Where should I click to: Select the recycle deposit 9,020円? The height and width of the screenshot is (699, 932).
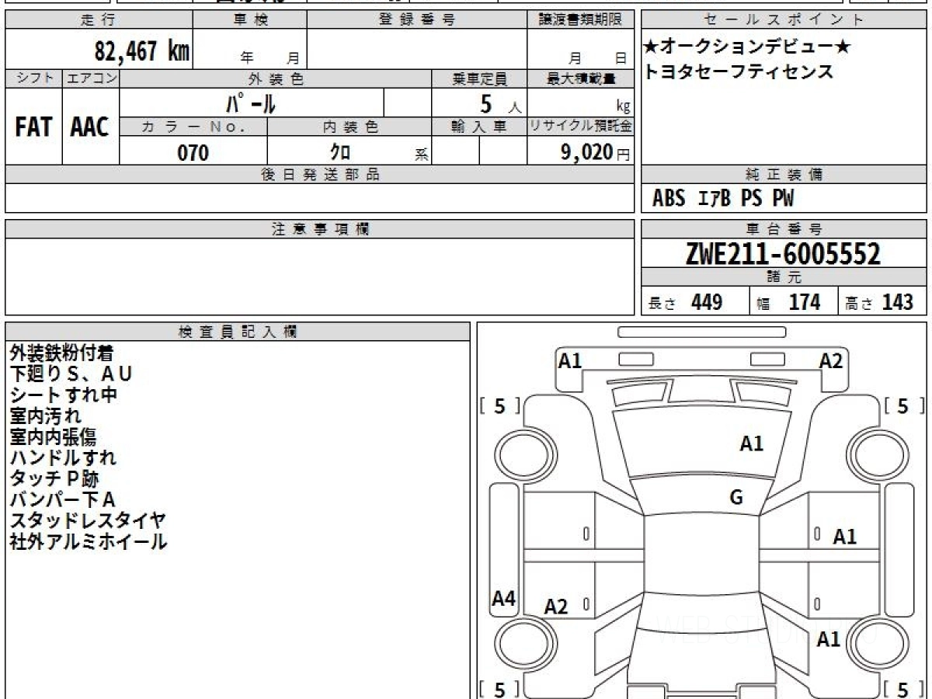click(595, 152)
